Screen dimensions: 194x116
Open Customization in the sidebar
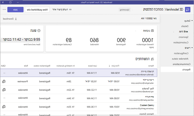pos(181,43)
